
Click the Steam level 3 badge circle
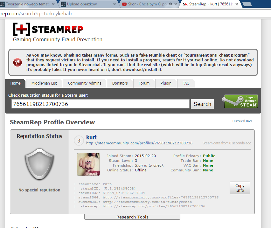tap(79, 141)
